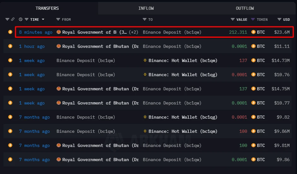Screen dimensions: 297x174
Task: Click the Binance logo beside Hot Wallet (bc1qm) for 137 BTC
Action: 145,60
